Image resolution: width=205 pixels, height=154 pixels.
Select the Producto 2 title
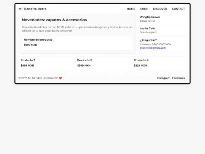coord(28,60)
